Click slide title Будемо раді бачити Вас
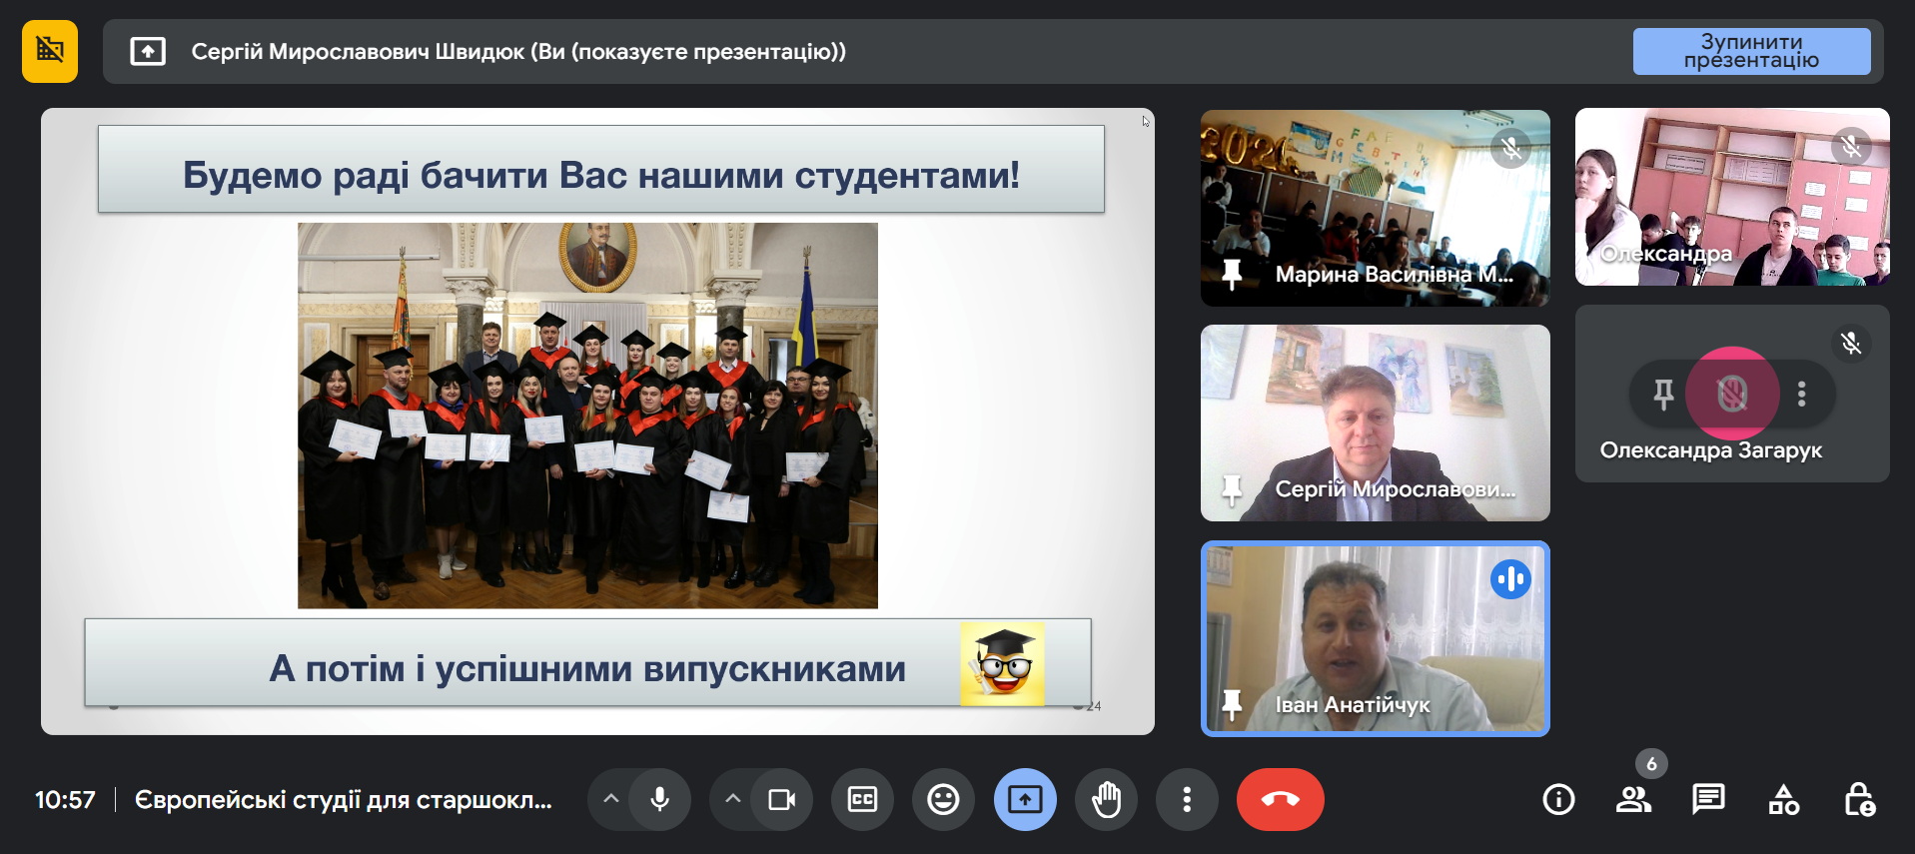The image size is (1915, 854). [x=601, y=175]
